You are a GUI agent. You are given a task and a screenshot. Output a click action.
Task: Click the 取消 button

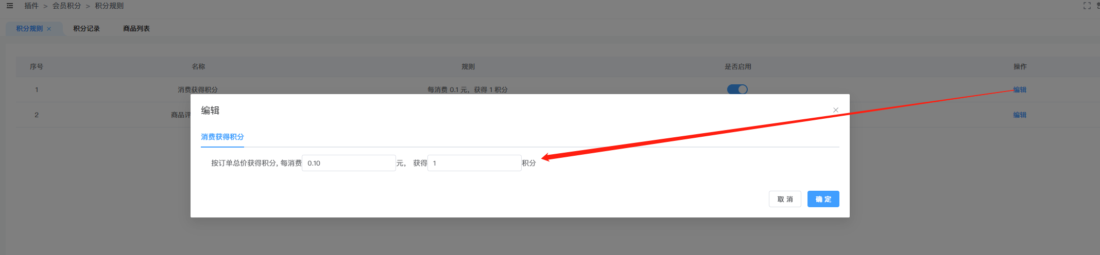[785, 199]
